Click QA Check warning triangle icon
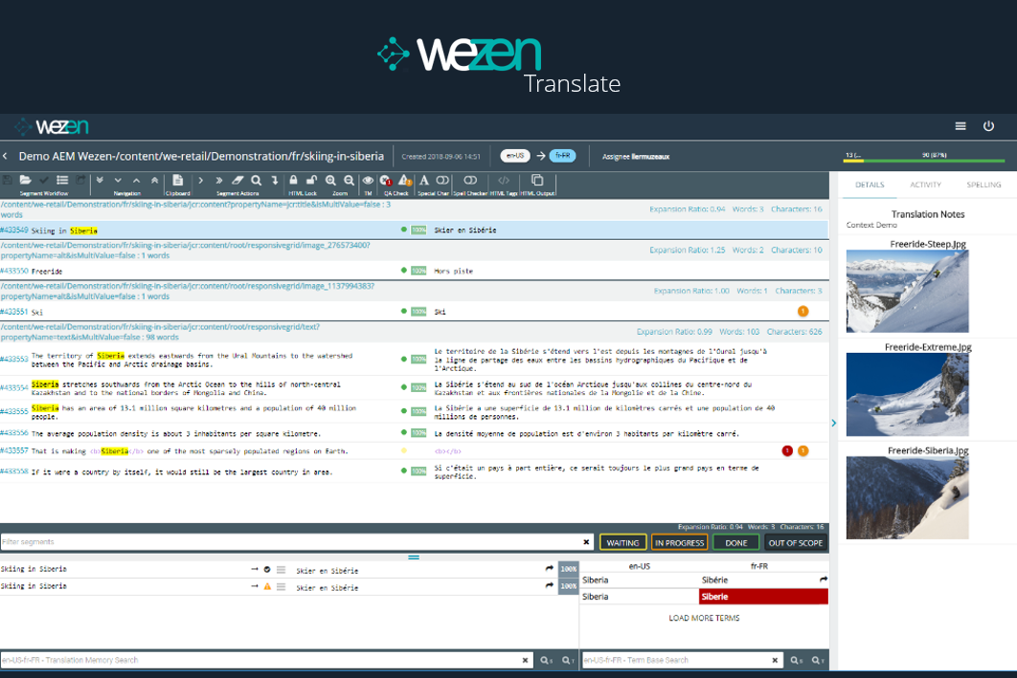 [x=405, y=180]
